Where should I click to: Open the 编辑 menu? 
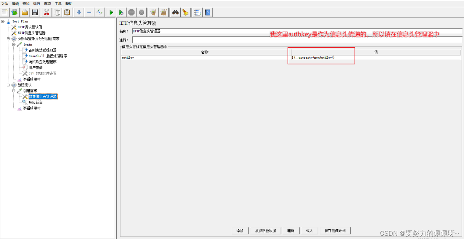(15, 4)
